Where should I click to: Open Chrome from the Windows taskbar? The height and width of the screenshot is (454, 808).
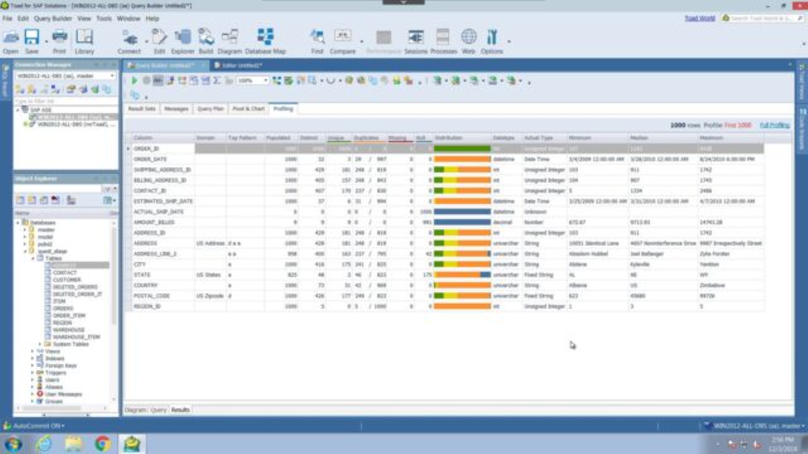click(103, 444)
